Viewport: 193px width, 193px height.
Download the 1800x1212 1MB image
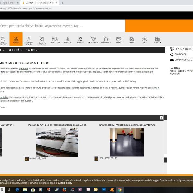point(27,159)
